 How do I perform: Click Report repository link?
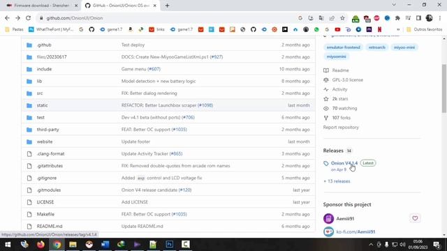[341, 127]
